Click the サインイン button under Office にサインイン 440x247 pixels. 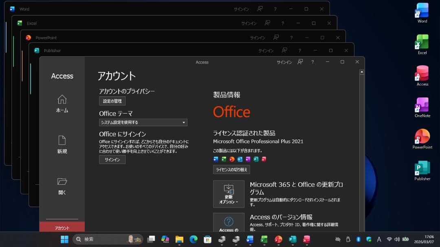(x=112, y=160)
